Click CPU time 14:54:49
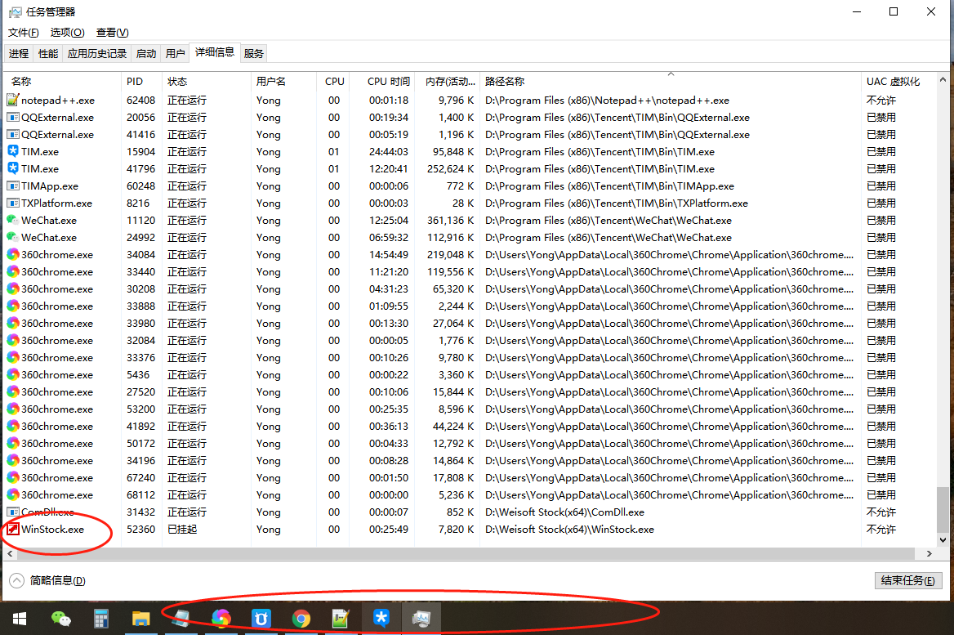Viewport: 954px width, 635px height. [388, 254]
